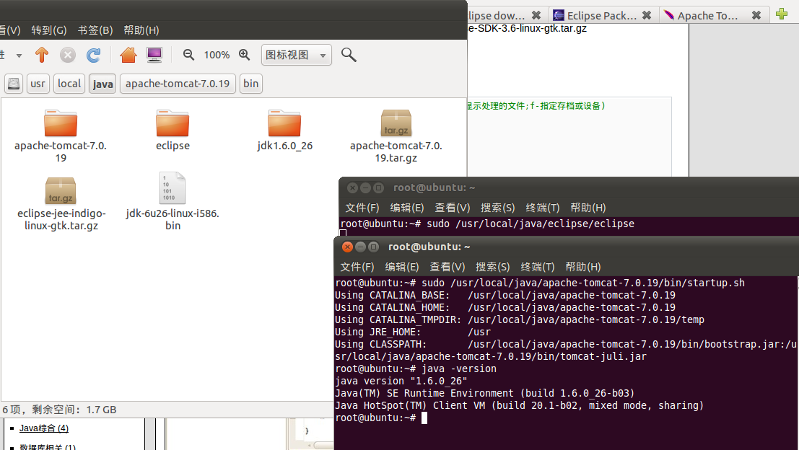Open 终端(T) menu in the front terminal
Viewport: 799px width, 450px height.
[x=538, y=267]
